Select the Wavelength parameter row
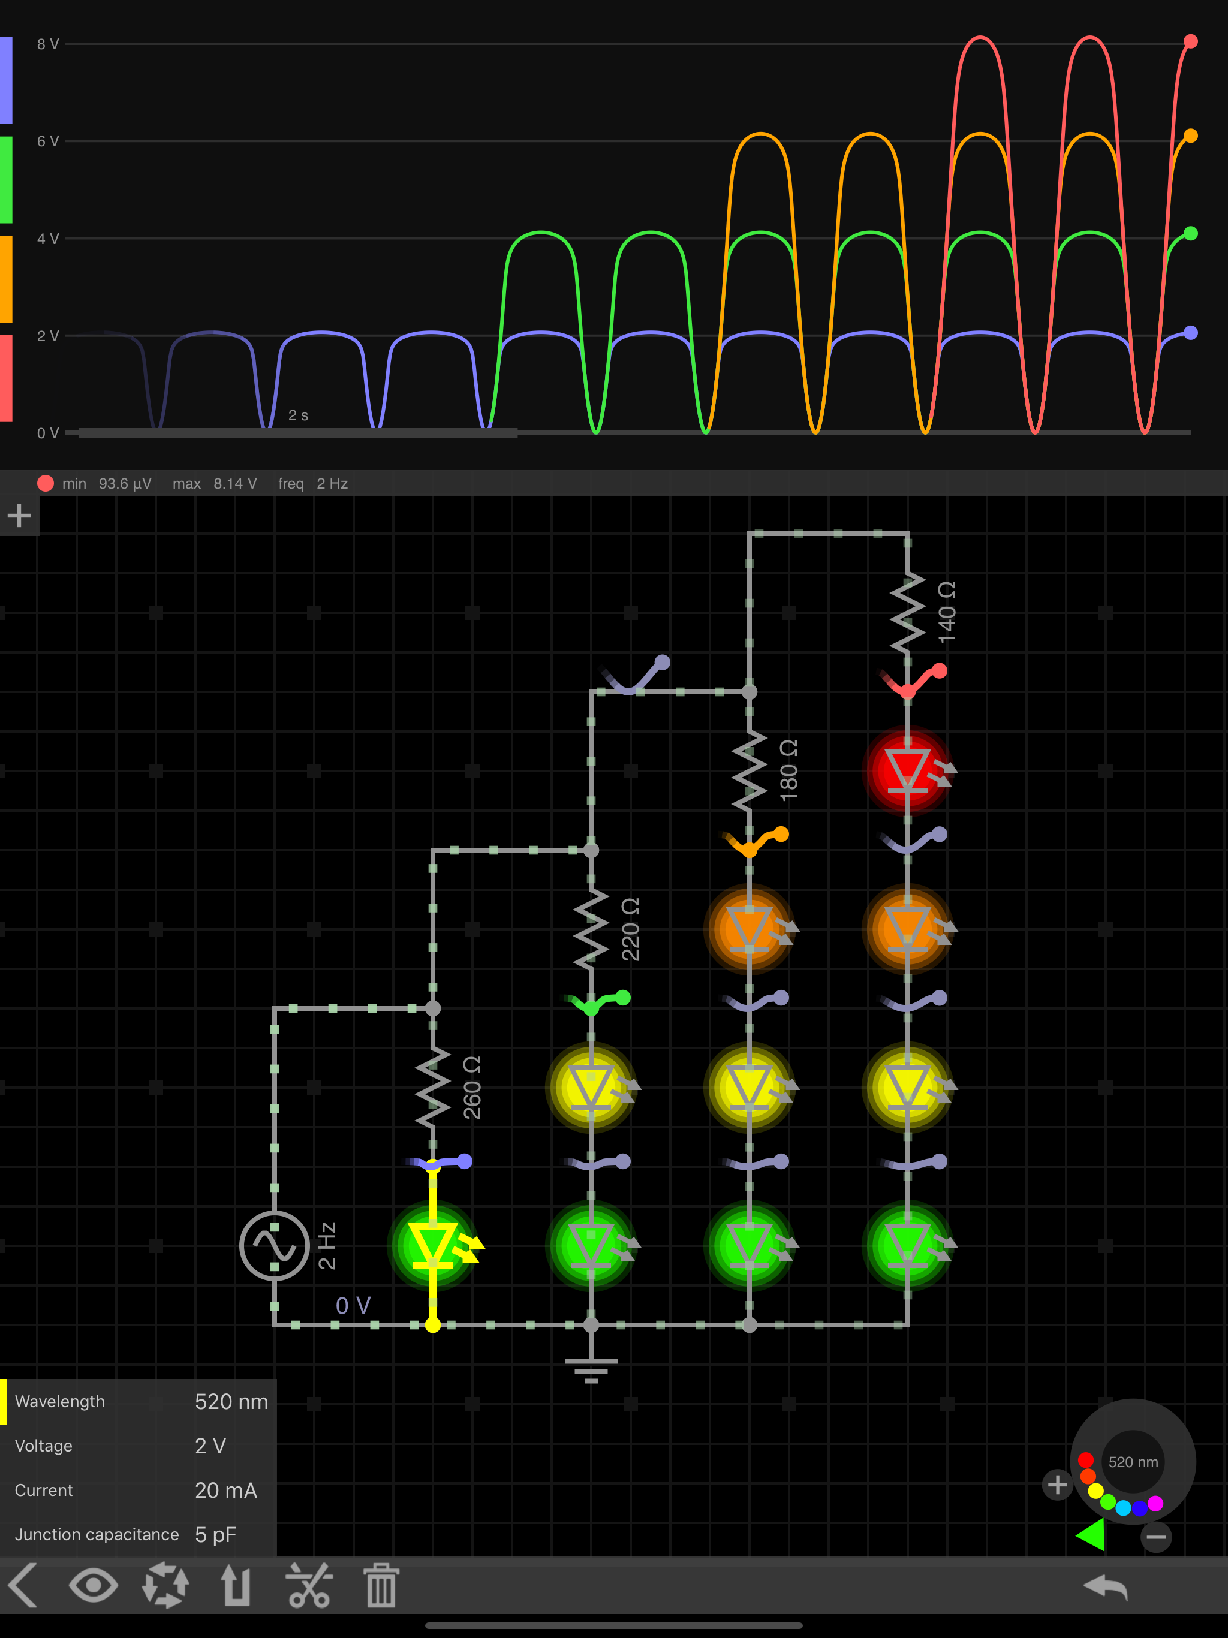The height and width of the screenshot is (1638, 1228). pos(139,1401)
